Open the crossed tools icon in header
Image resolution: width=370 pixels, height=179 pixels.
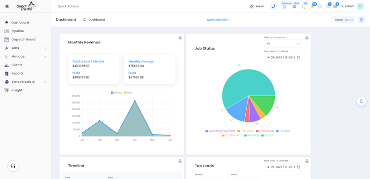coord(284,6)
